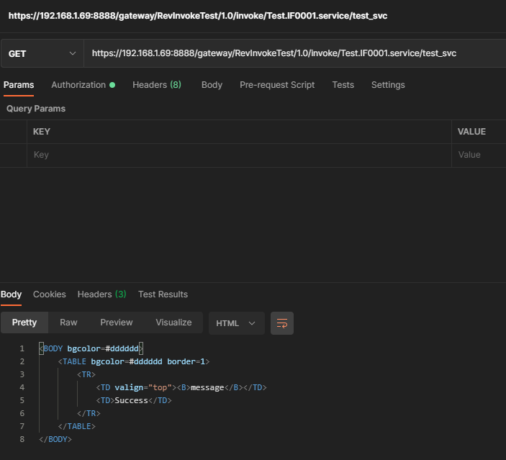Viewport: 506px width, 460px height.
Task: Toggle line wrap icon in response viewer
Action: click(281, 323)
